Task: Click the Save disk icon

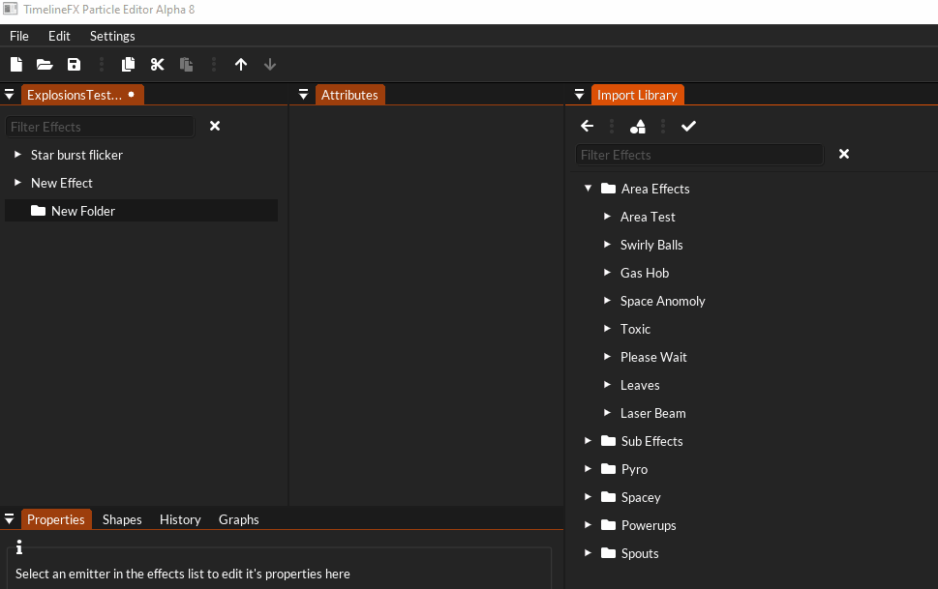Action: (x=74, y=65)
